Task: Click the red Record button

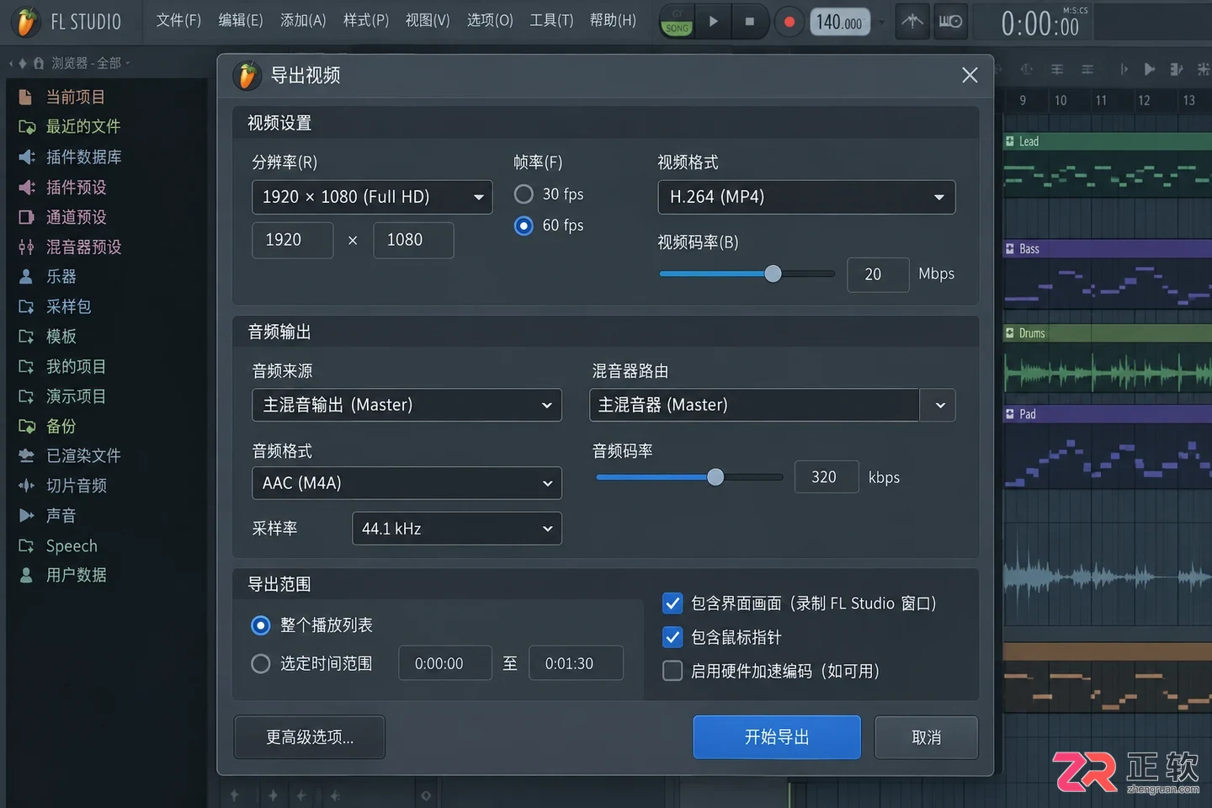Action: 789,22
